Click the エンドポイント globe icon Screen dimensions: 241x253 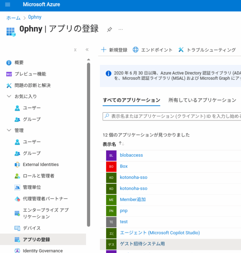[136, 50]
